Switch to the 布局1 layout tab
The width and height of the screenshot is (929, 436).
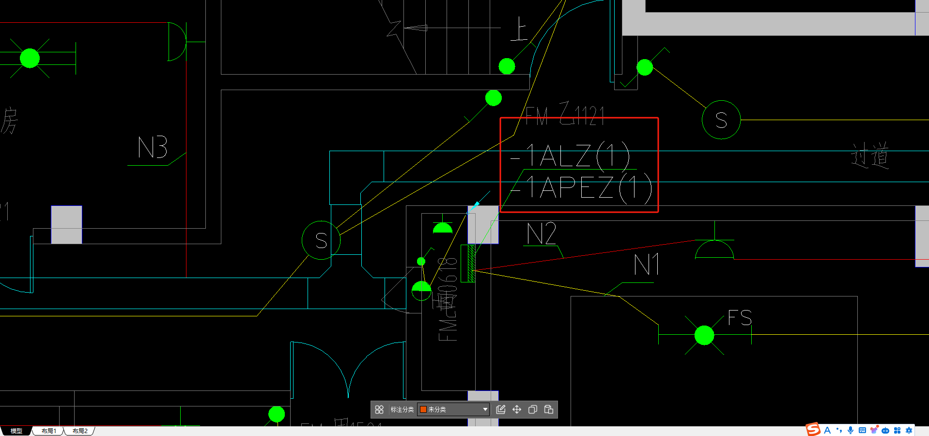coord(48,431)
